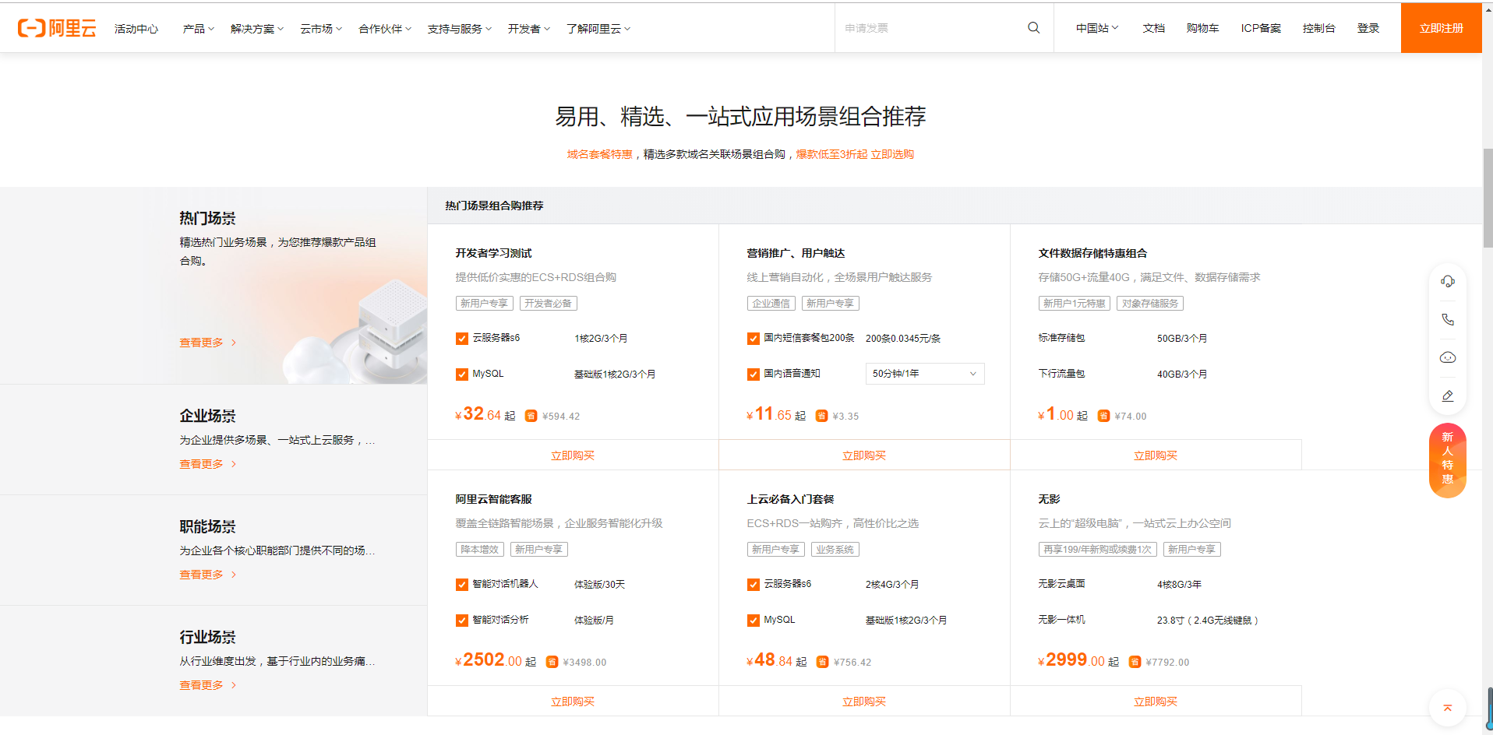Select the 行业场景 section heading
1493x735 pixels.
click(207, 637)
